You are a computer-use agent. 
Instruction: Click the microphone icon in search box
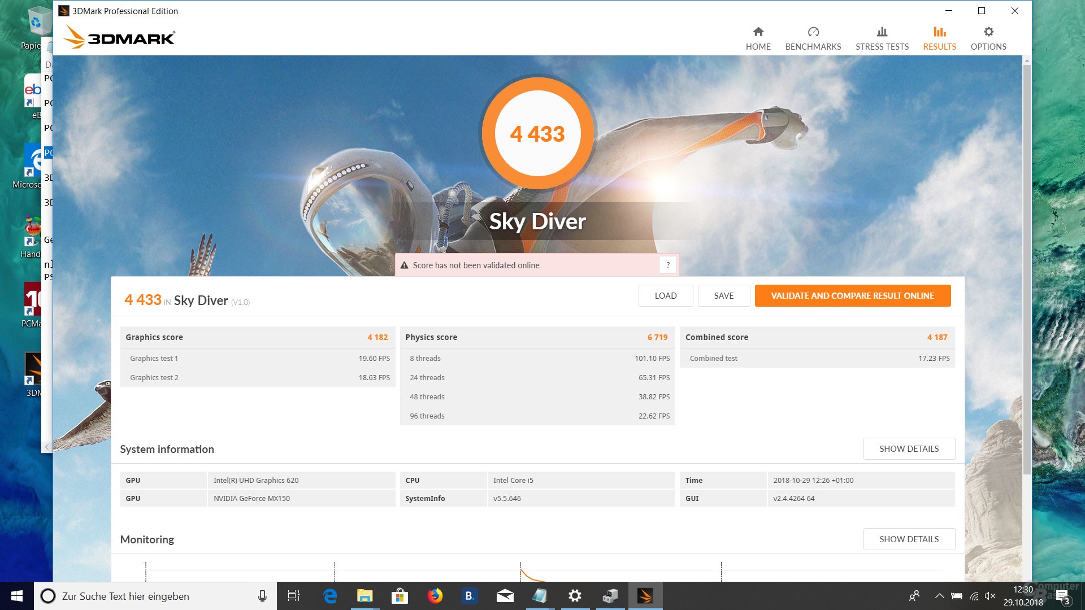tap(262, 596)
